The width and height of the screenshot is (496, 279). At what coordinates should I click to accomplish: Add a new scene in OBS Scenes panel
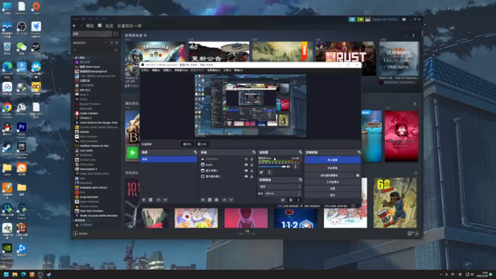(144, 200)
